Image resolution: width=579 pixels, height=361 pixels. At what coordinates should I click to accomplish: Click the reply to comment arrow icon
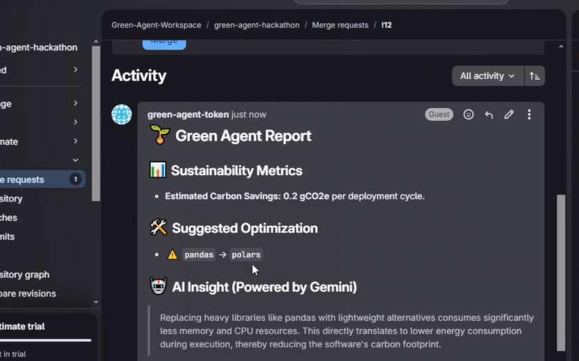(489, 114)
